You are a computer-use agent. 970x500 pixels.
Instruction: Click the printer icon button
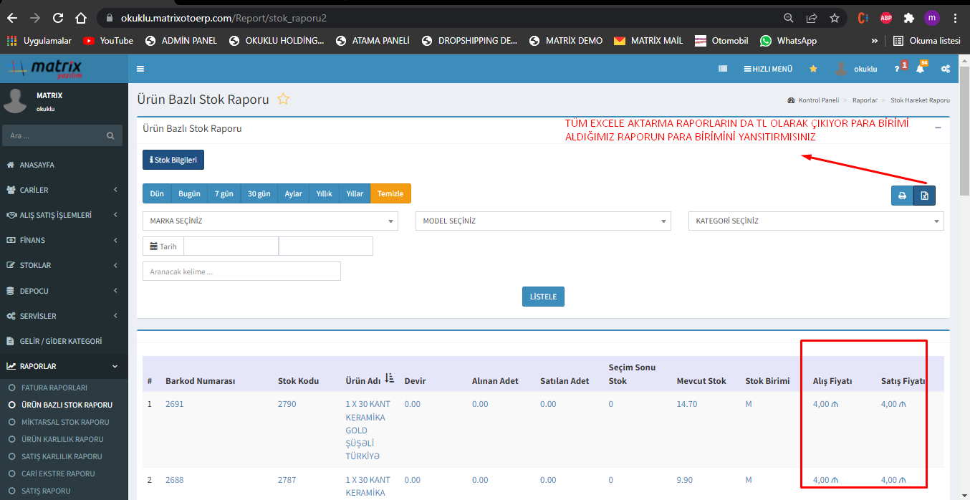click(902, 196)
